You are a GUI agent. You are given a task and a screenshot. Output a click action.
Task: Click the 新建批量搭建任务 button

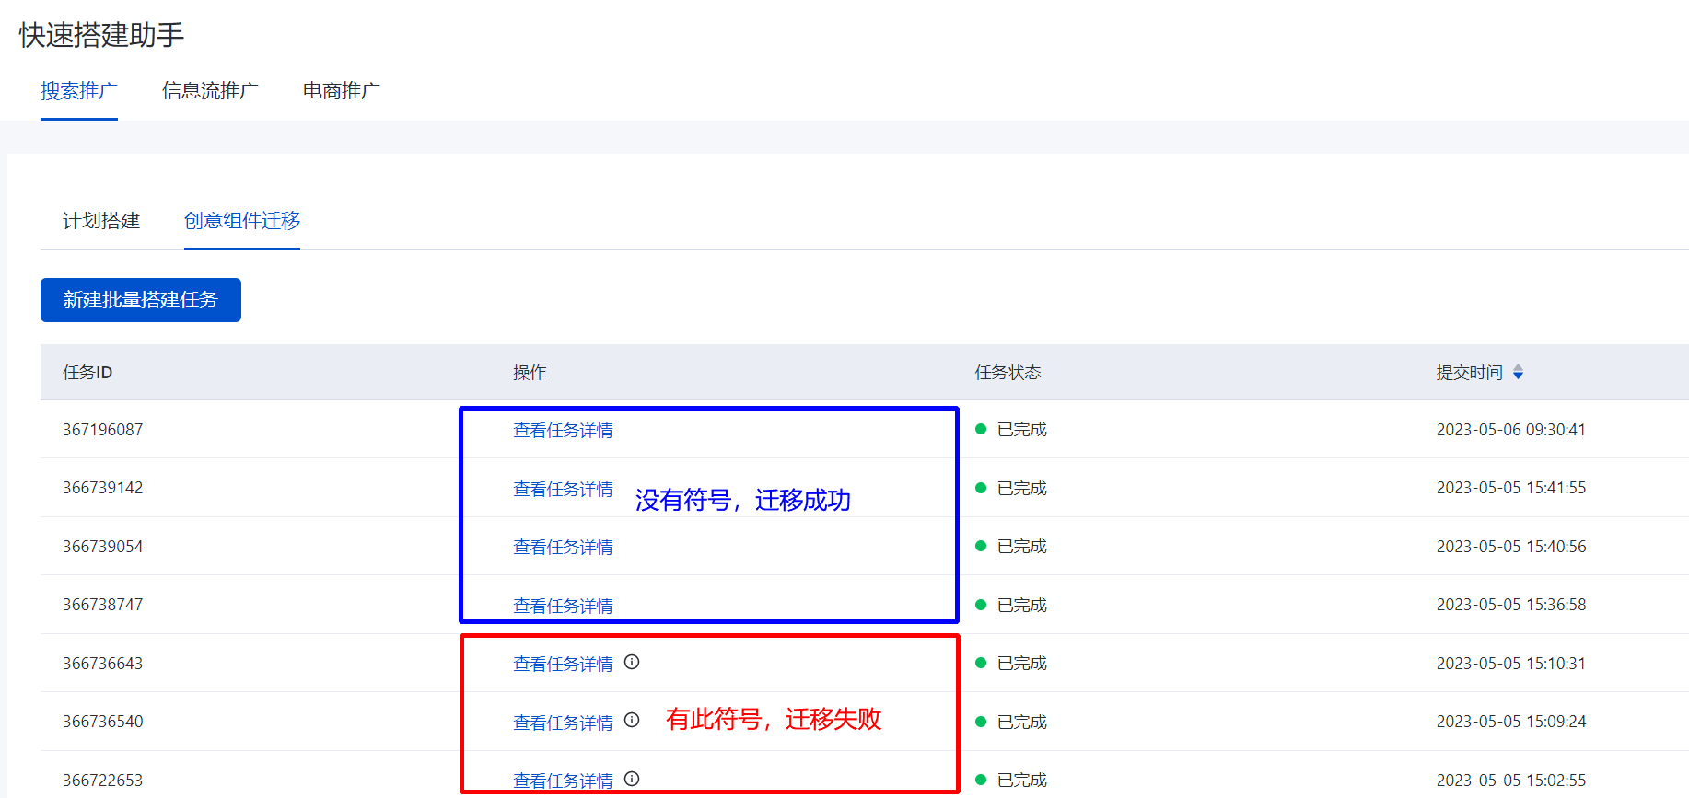click(x=141, y=300)
